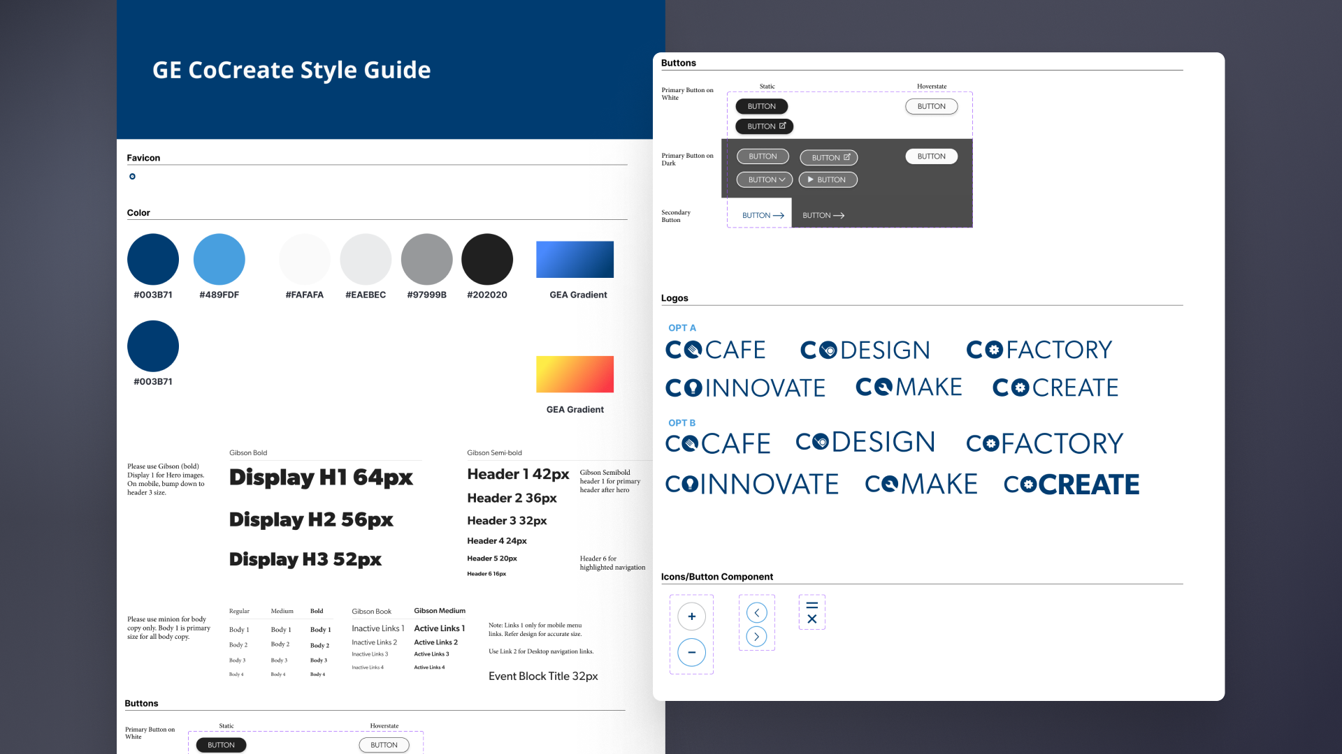Click hoverstate outlined BUTTON on white, right panel
Screen dimensions: 1342x754
[x=932, y=106]
